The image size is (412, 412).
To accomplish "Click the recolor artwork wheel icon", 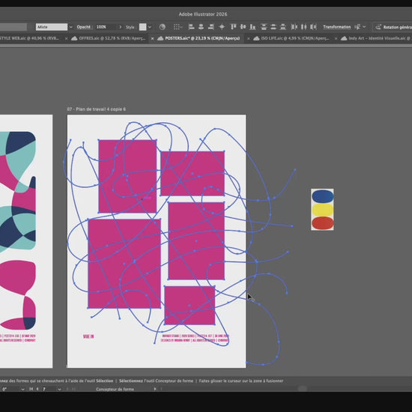I will tap(162, 27).
